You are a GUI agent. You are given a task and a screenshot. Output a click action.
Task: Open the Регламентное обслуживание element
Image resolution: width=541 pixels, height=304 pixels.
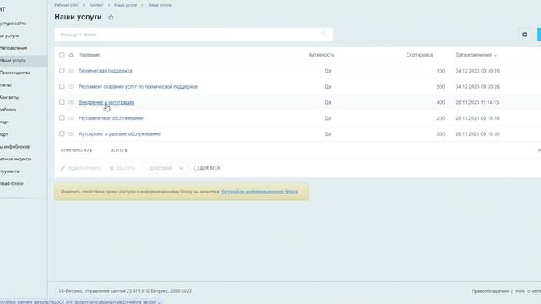(111, 118)
